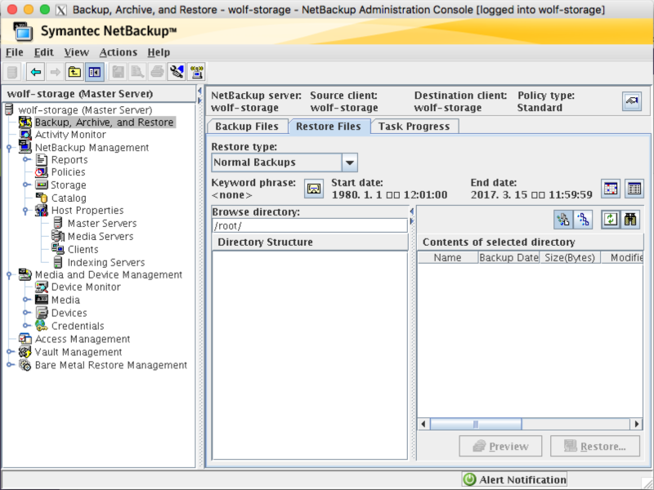Select Master Servers under Host Properties
Screen dimensions: 654x490
(x=101, y=223)
